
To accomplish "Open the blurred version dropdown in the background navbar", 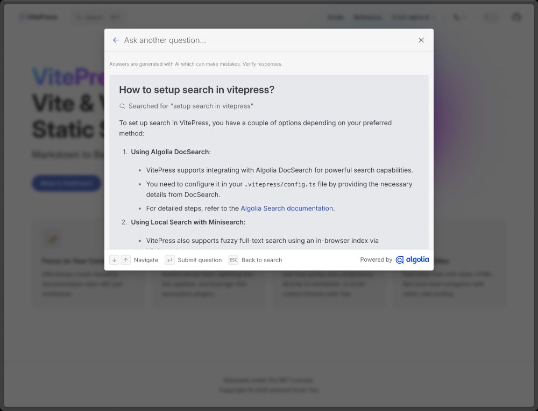I will [x=413, y=17].
